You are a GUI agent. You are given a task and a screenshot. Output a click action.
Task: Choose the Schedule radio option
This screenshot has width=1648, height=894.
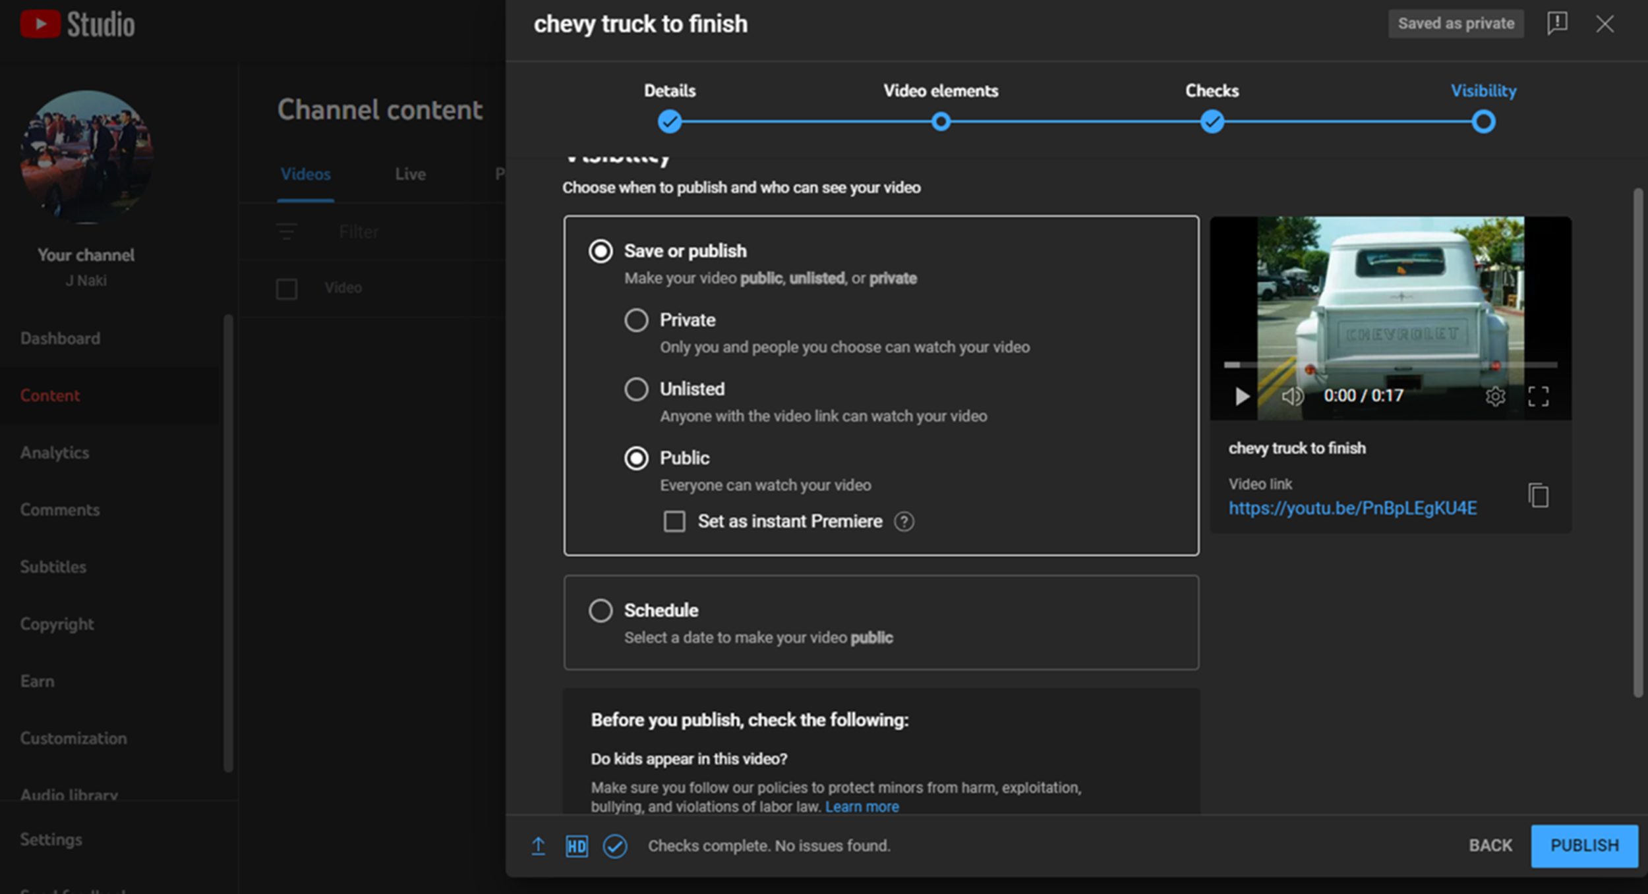tap(601, 611)
